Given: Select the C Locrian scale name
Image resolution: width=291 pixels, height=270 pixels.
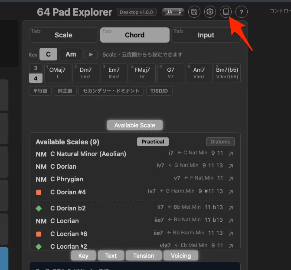Looking at the screenshot, I should click(65, 221).
